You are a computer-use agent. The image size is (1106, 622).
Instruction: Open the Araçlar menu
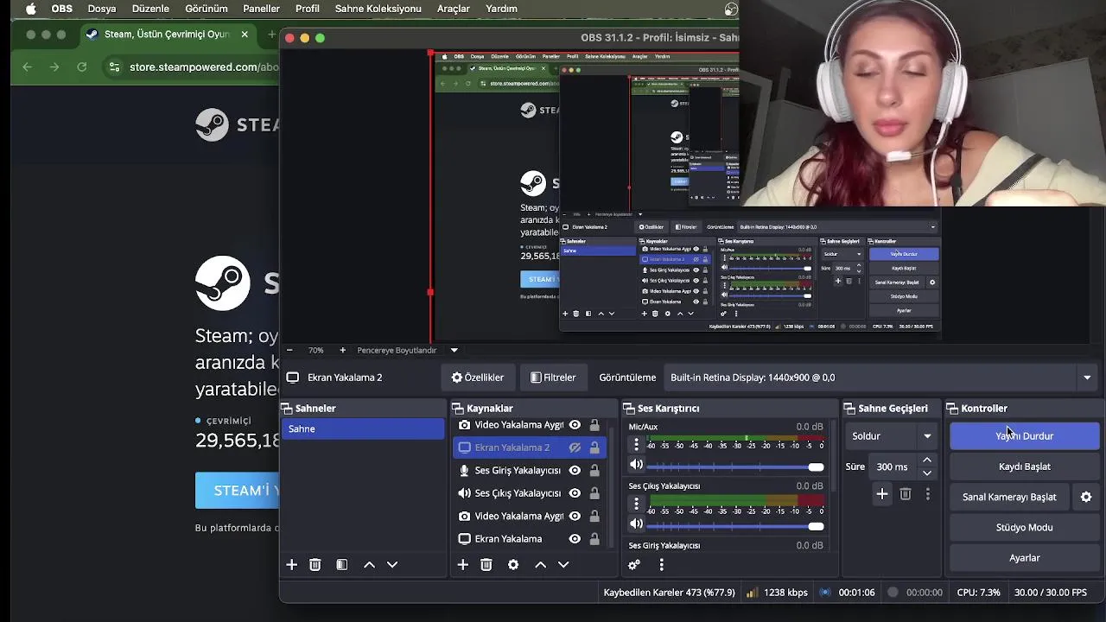(453, 9)
